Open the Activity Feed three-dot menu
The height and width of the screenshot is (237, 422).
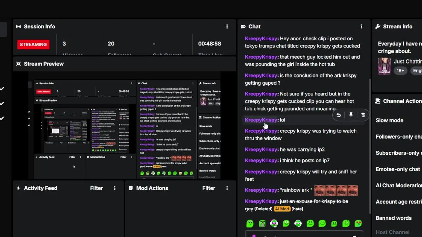coord(115,188)
